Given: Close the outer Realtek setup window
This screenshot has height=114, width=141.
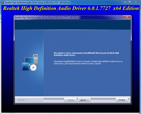Looking at the screenshot, I should [x=136, y=2].
